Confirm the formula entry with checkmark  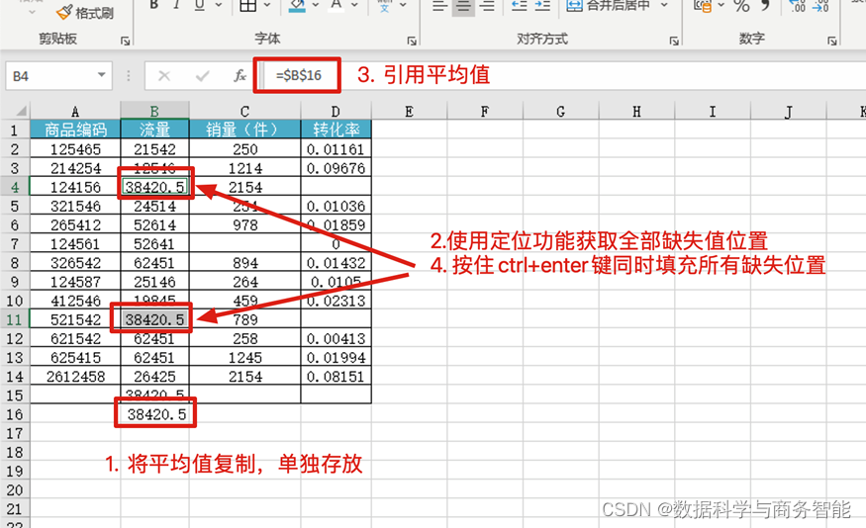[203, 75]
